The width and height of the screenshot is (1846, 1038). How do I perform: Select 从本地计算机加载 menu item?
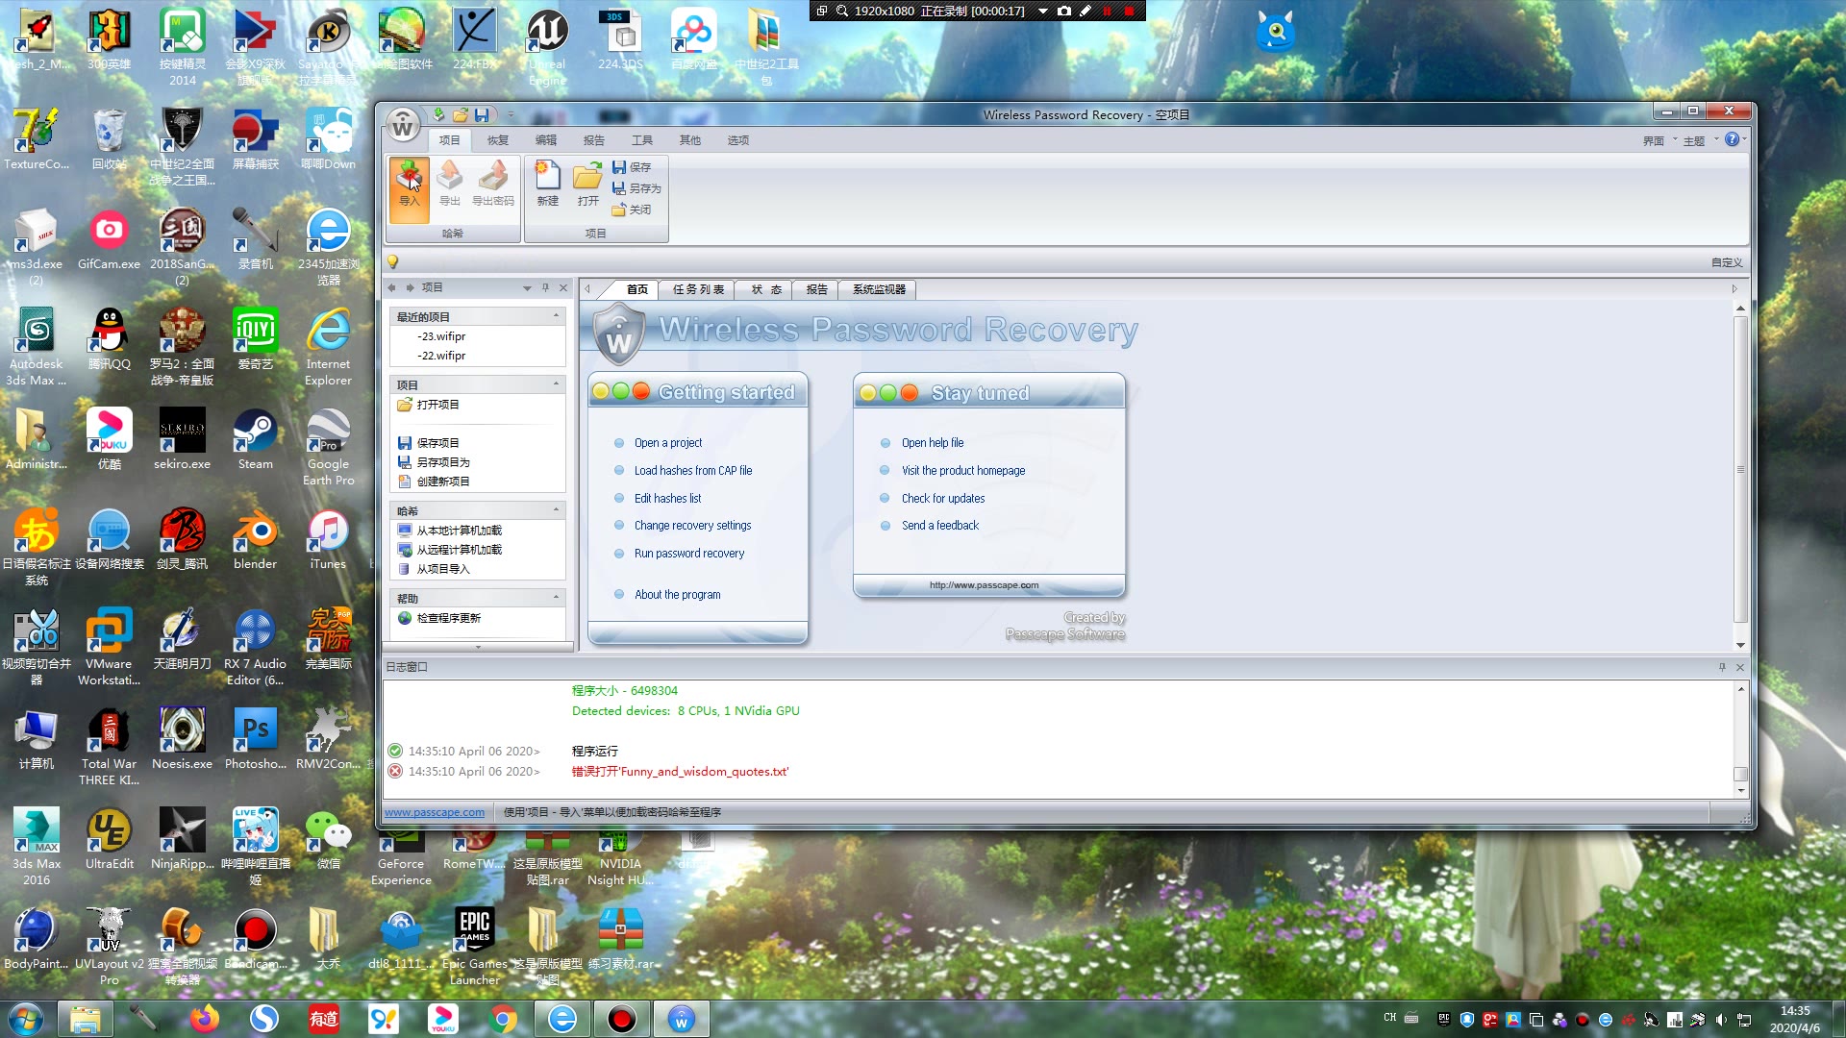458,530
